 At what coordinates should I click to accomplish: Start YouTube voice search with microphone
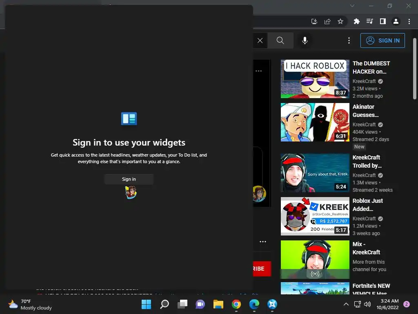tap(305, 40)
